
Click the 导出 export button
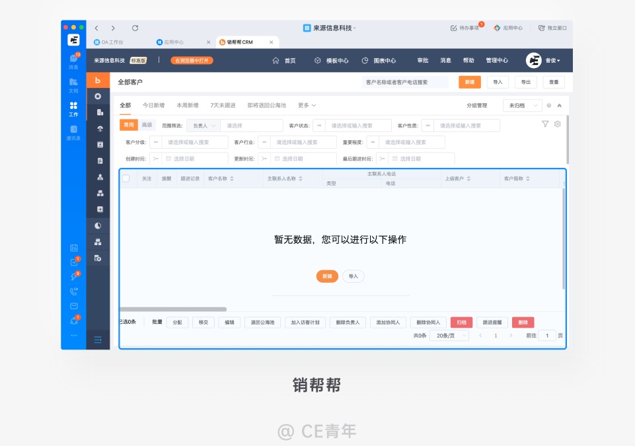point(526,82)
